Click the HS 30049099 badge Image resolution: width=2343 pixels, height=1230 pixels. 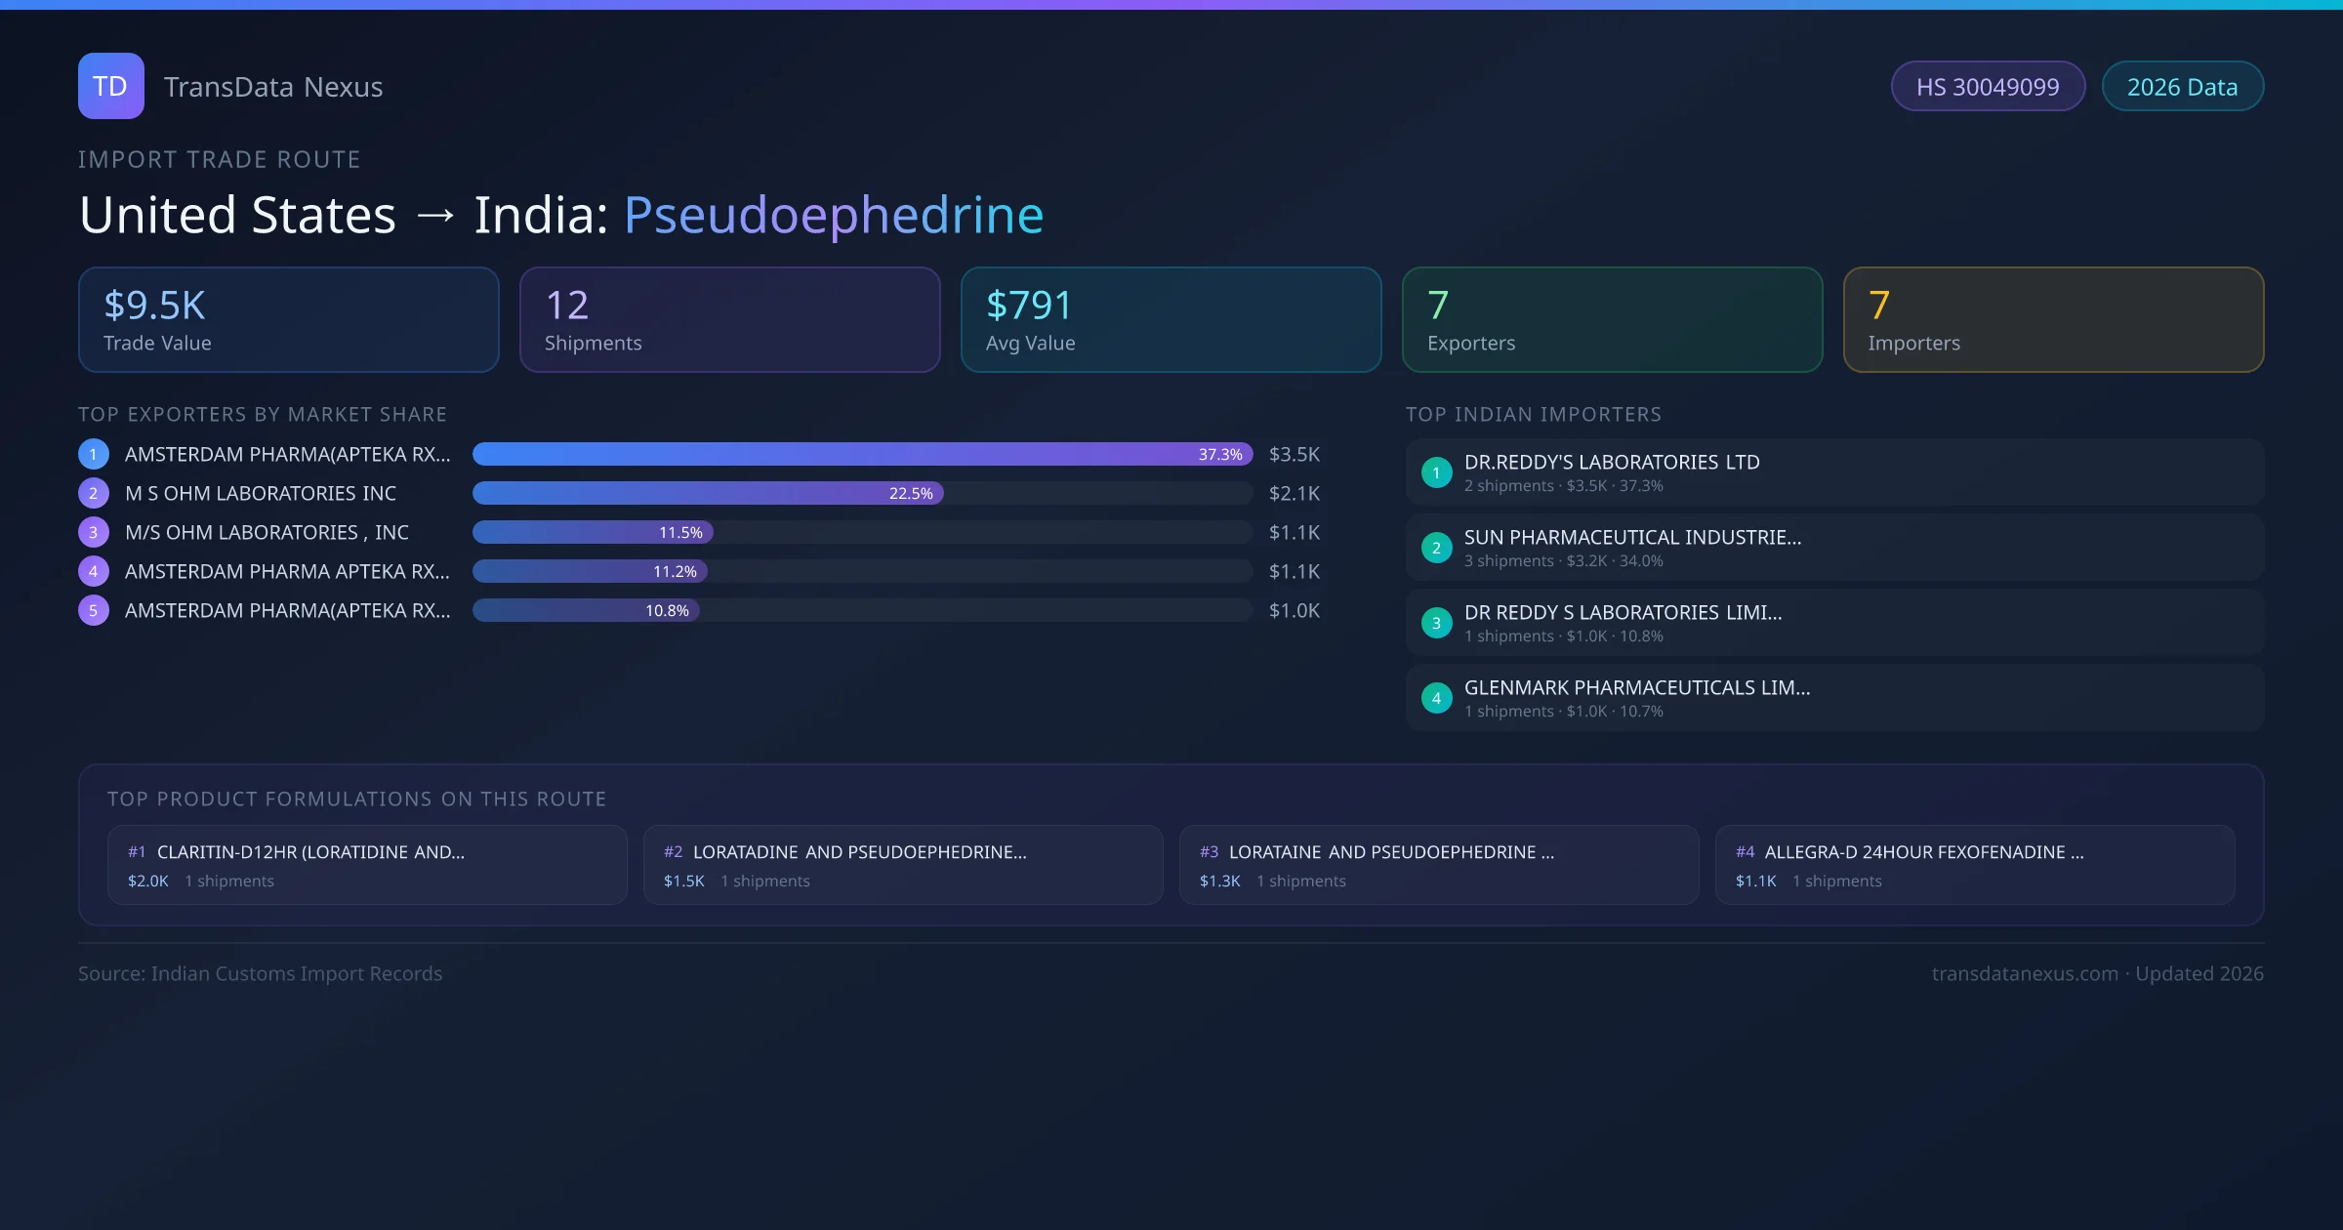tap(1987, 87)
